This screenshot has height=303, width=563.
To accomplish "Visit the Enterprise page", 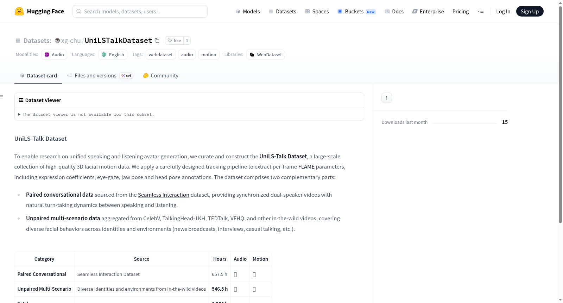I will click(x=428, y=11).
